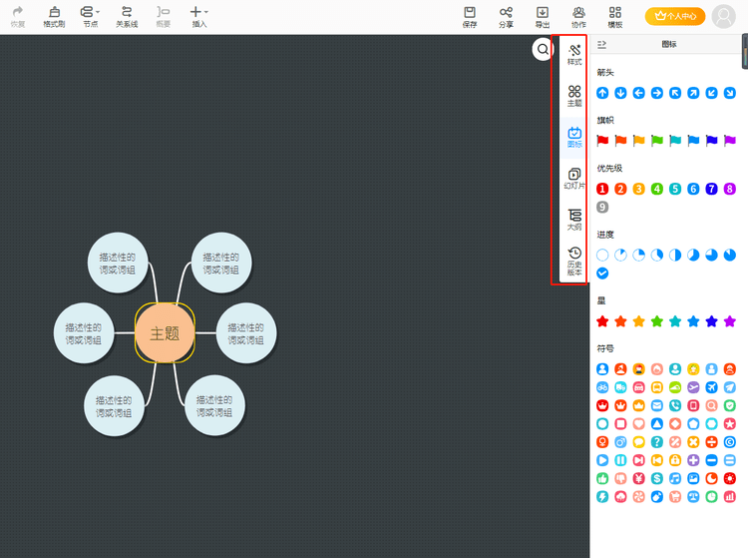Click the 恢复 redo arrow icon

[x=18, y=11]
